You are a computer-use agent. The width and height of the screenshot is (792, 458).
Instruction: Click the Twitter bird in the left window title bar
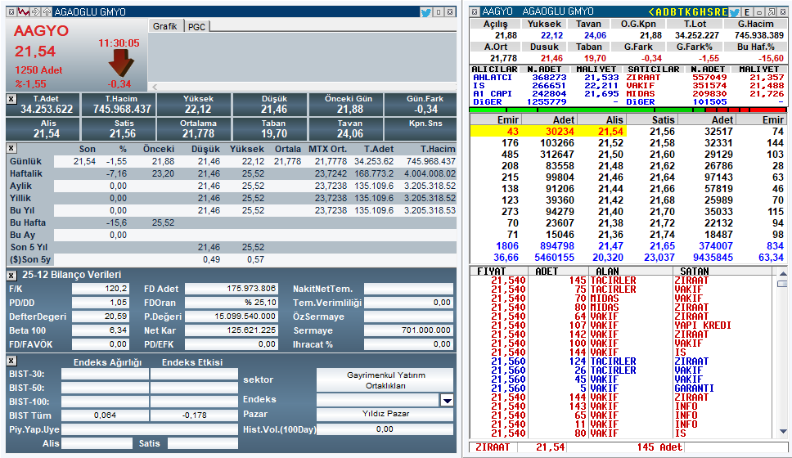click(x=425, y=12)
